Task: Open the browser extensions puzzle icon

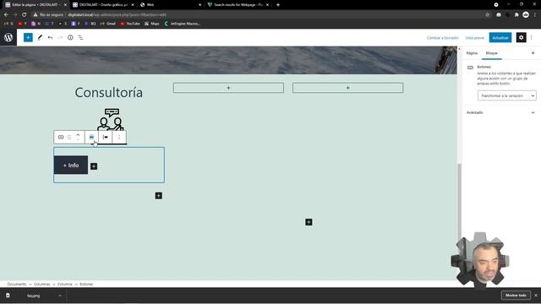Action: pos(516,15)
